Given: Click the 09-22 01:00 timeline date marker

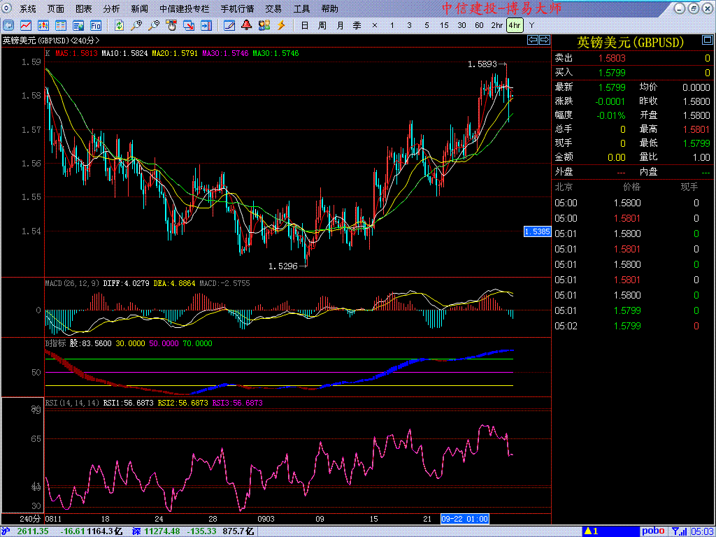Looking at the screenshot, I should (x=464, y=519).
